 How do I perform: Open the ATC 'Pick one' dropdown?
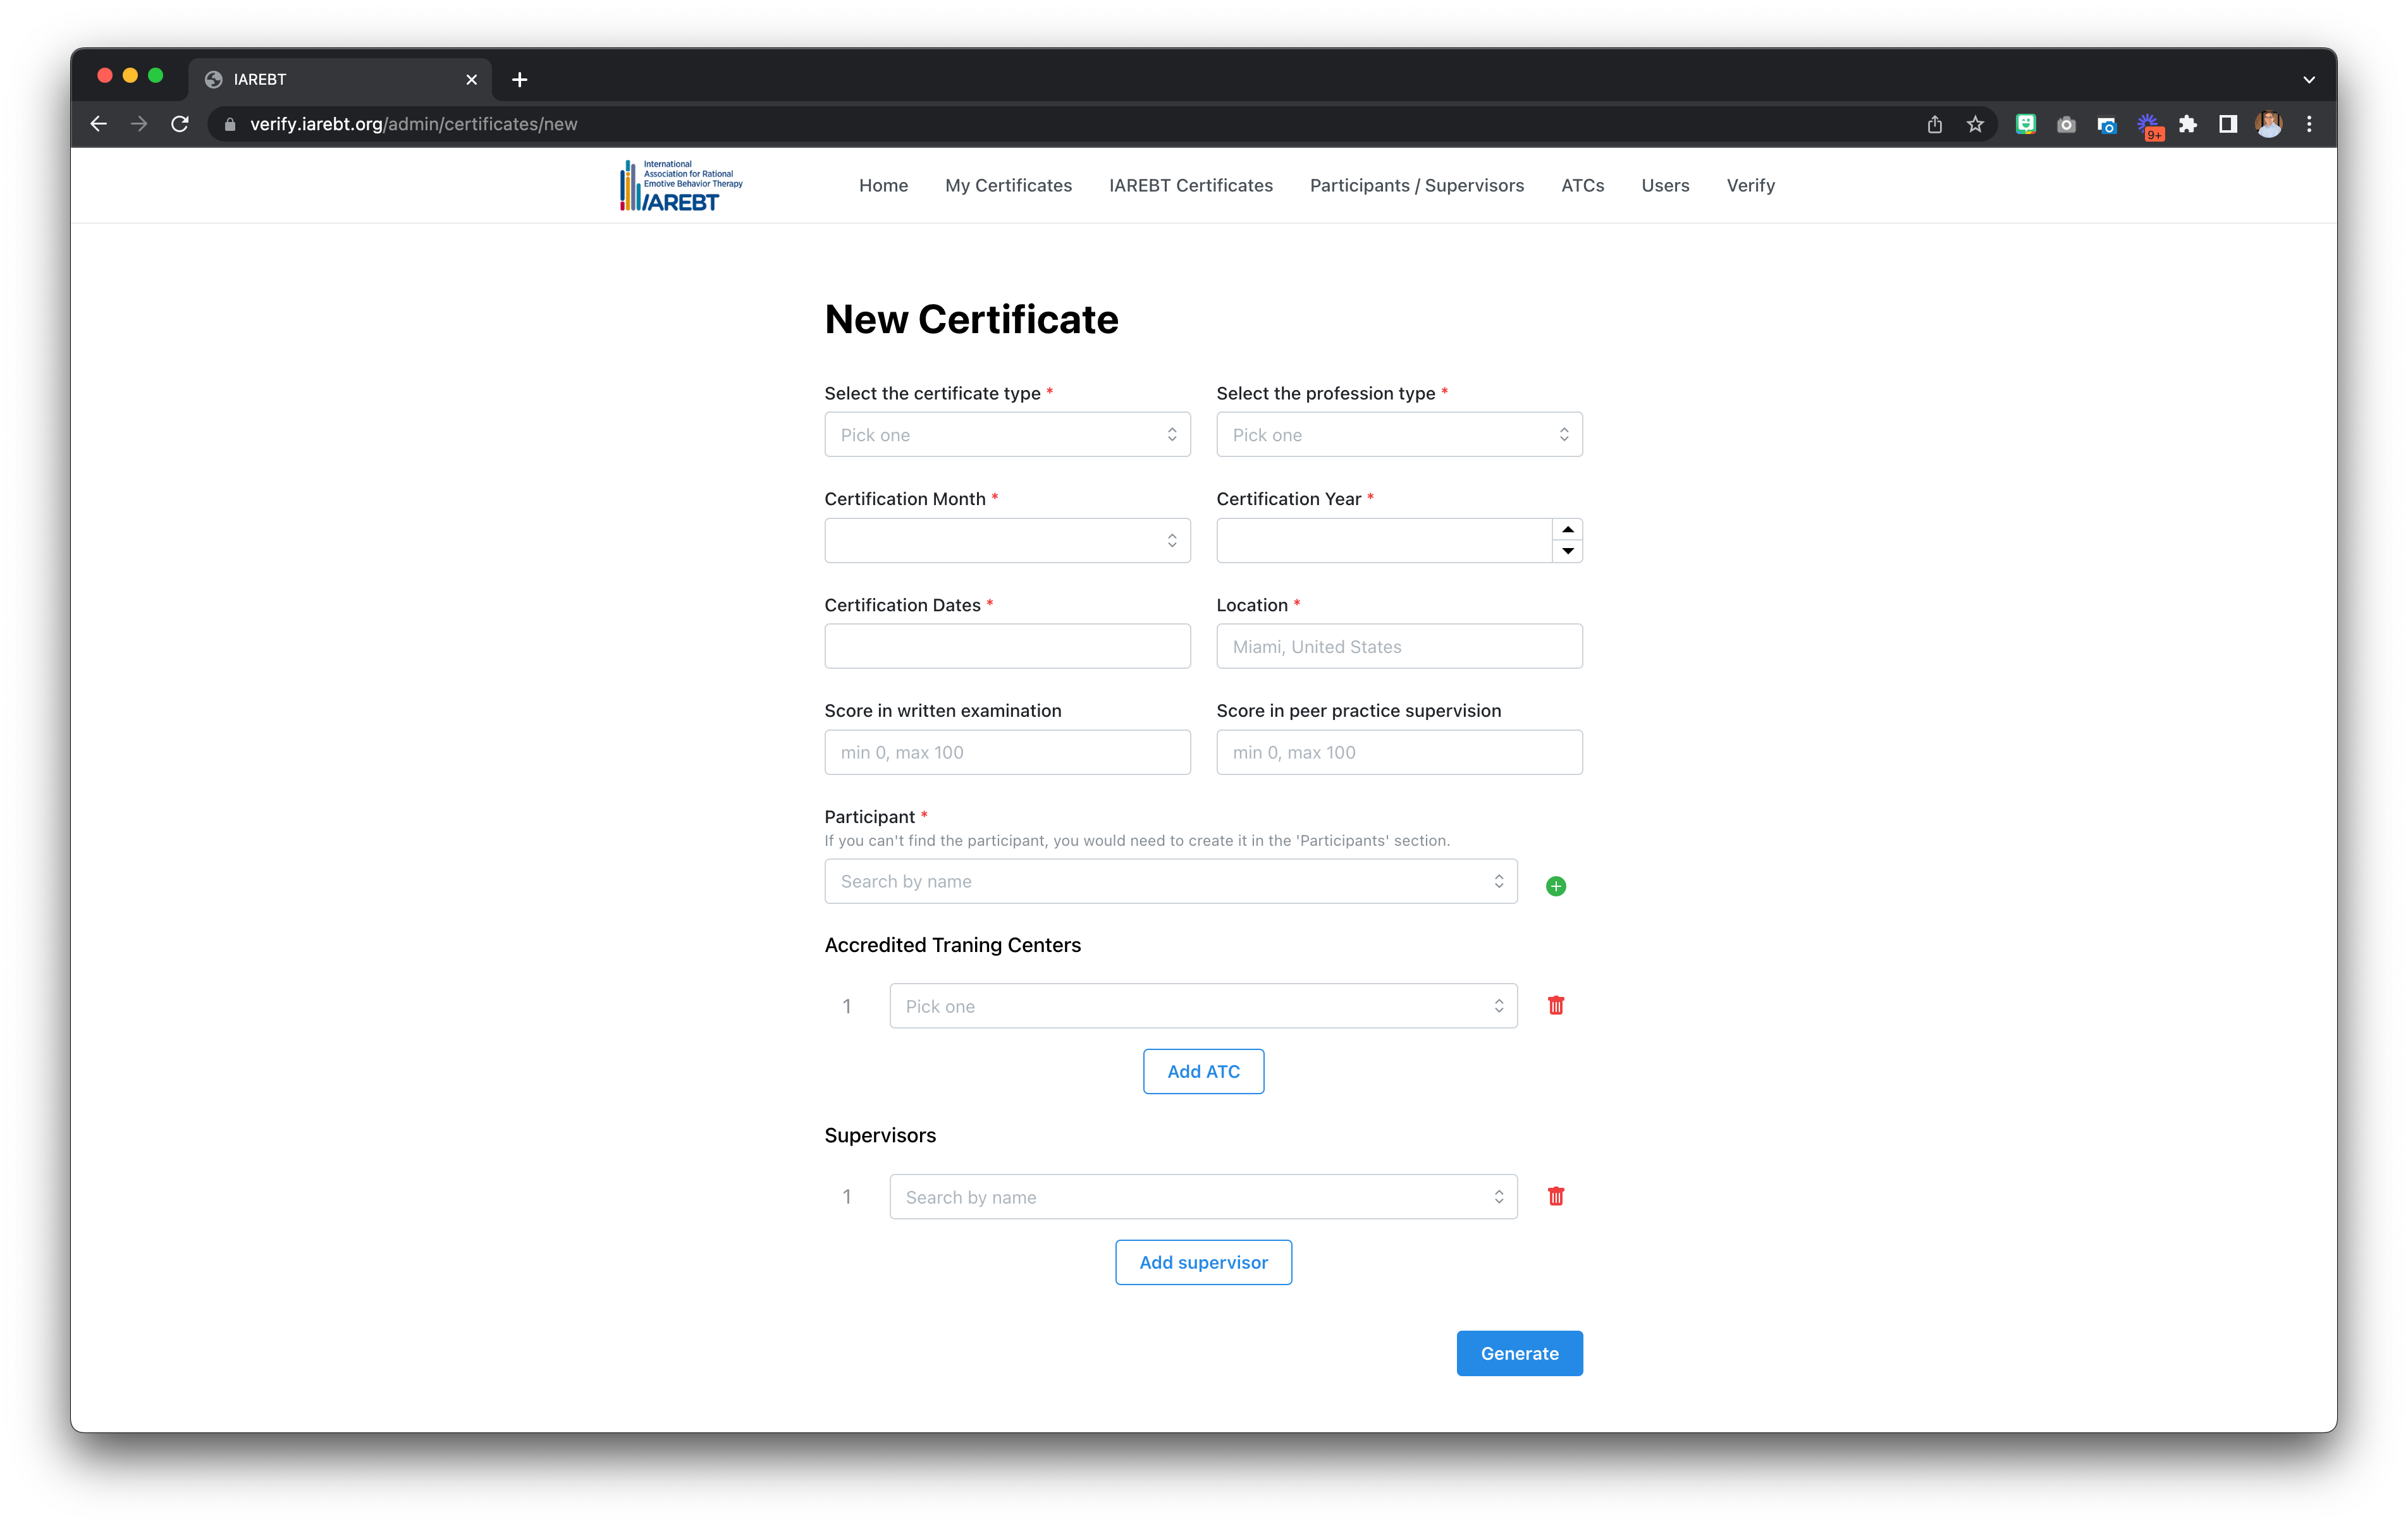1202,1006
